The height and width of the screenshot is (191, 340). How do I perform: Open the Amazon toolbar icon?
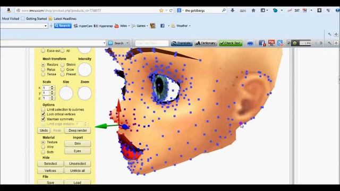(8, 10)
